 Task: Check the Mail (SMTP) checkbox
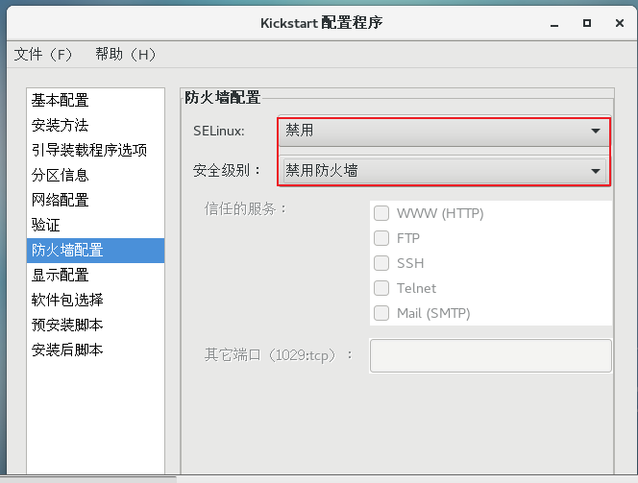click(381, 313)
